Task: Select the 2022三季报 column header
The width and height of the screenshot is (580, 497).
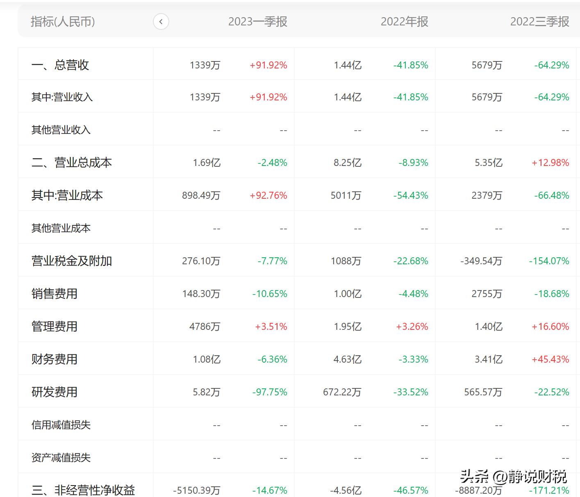Action: click(x=539, y=22)
